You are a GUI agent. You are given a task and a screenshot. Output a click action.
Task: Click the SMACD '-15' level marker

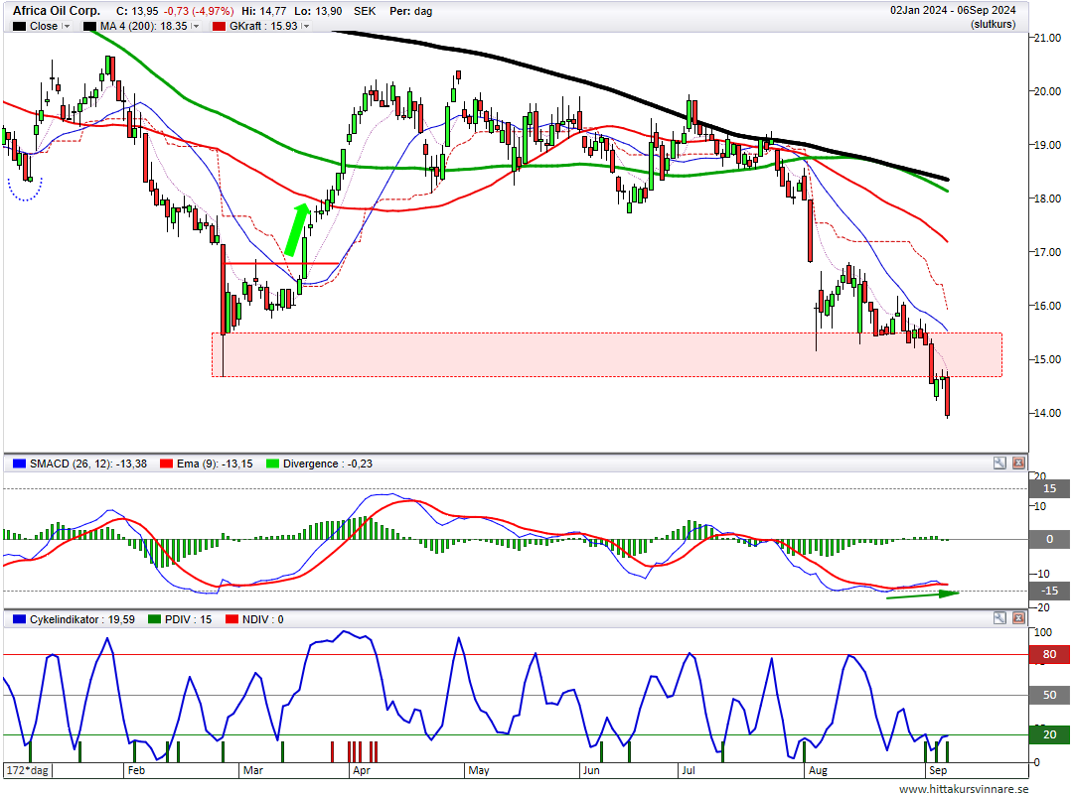(x=1049, y=591)
